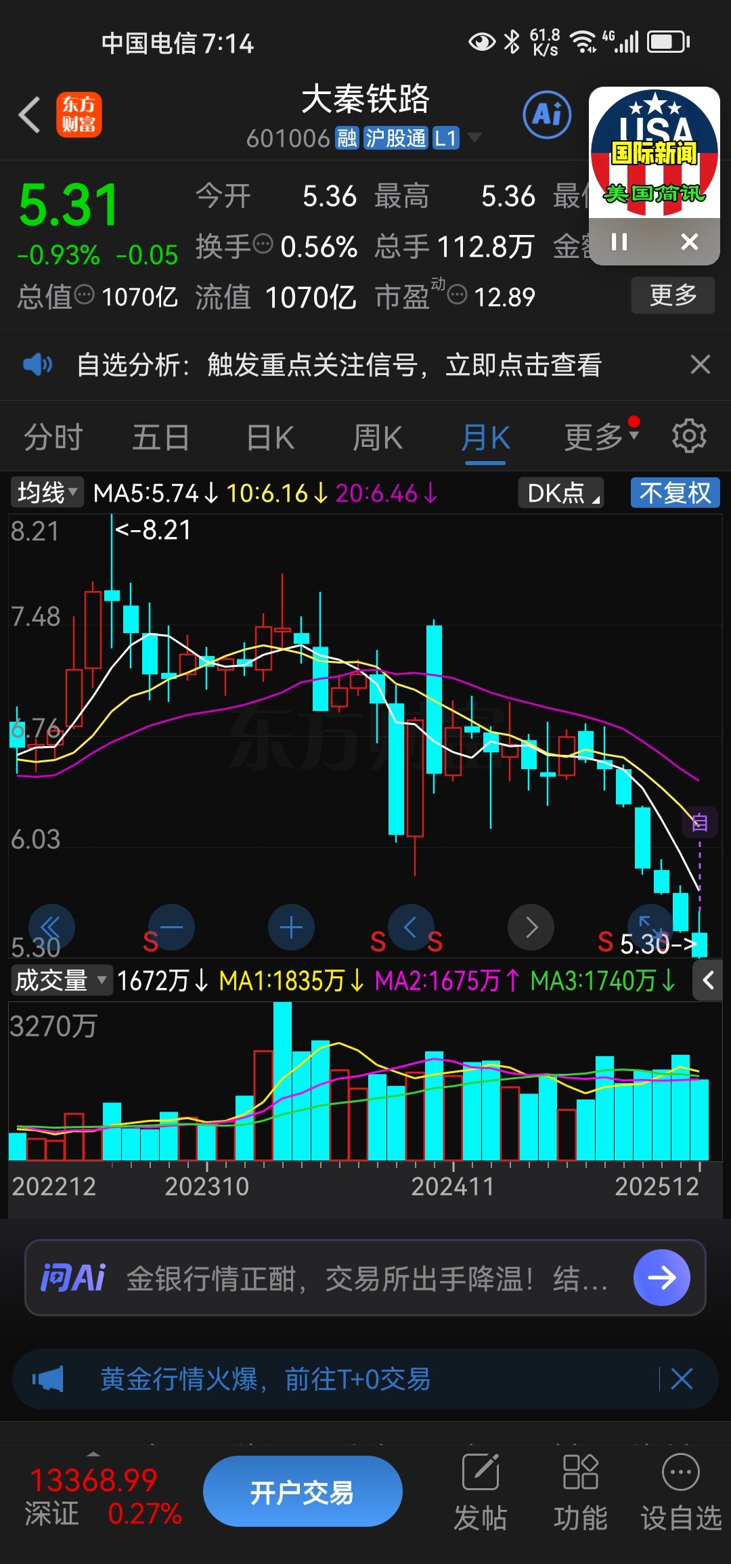Collapse the volume panel side arrow
731x1564 pixels.
point(707,980)
